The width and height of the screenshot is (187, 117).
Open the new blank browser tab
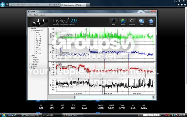point(88,5)
